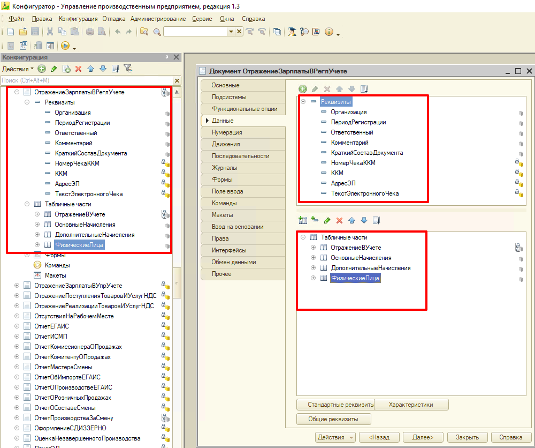Open the Действия dropdown at the window bottom
Viewport: 535px width, 448px height.
335,437
